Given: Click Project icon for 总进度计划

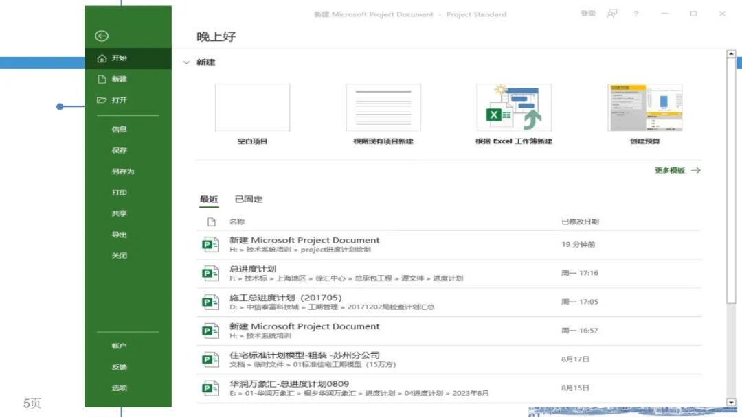Looking at the screenshot, I should pyautogui.click(x=210, y=274).
